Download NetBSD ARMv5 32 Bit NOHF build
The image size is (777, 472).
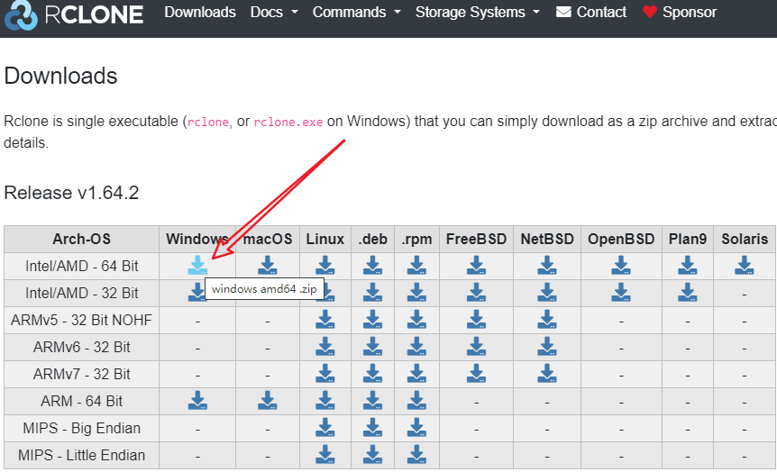coord(547,320)
